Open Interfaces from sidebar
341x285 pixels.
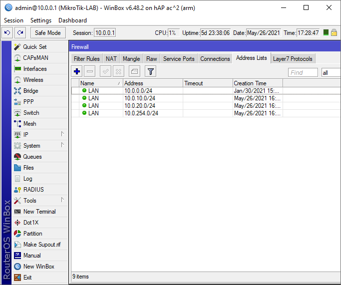(x=40, y=69)
